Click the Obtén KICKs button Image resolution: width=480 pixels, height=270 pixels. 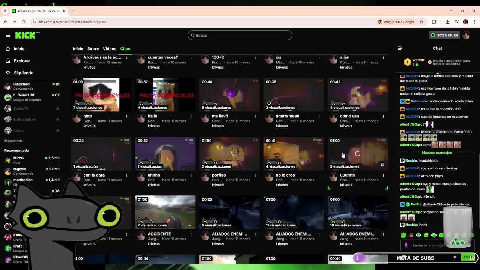[444, 35]
